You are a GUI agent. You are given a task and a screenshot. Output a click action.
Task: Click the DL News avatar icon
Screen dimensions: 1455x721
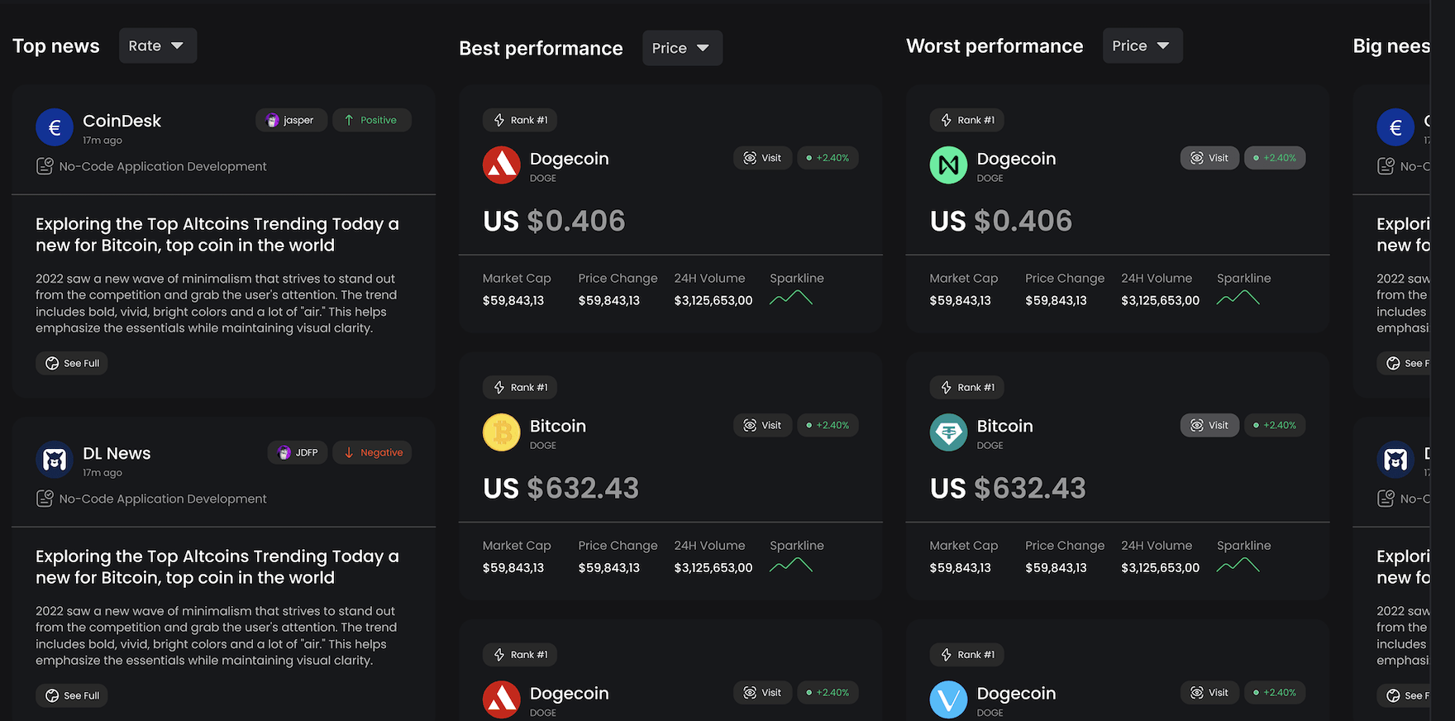55,460
